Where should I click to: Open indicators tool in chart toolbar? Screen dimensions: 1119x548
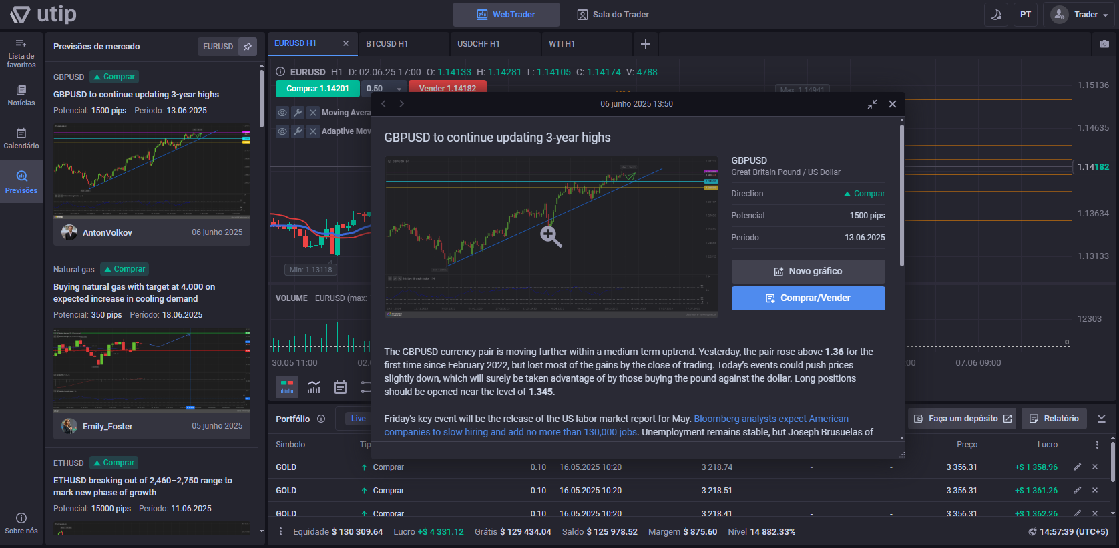(x=314, y=387)
